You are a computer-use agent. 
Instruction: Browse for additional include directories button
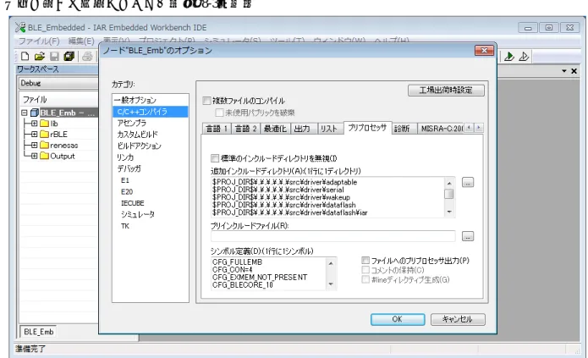[468, 183]
